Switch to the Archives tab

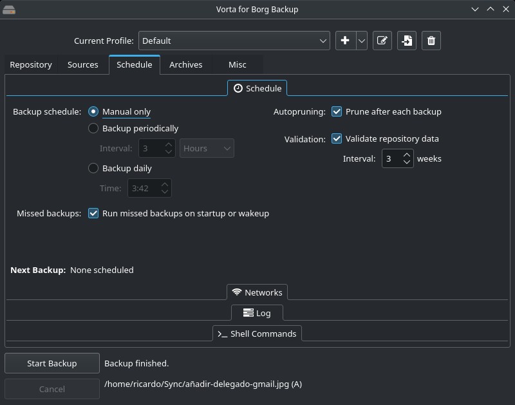tap(186, 64)
